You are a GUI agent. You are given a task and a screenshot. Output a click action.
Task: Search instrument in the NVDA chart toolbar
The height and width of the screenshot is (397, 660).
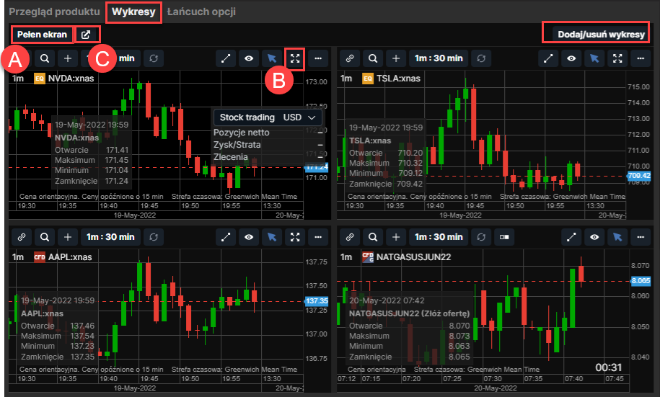[45, 58]
